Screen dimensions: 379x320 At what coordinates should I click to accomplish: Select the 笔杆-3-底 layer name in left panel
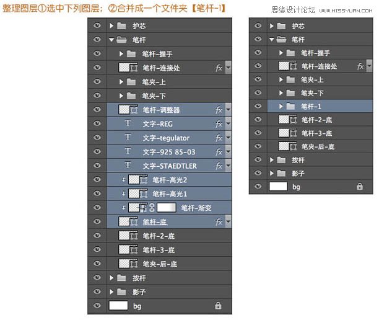159,250
